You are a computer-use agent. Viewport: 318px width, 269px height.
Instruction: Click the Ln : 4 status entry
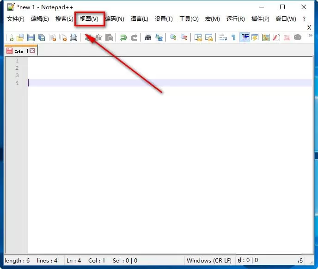click(x=73, y=261)
